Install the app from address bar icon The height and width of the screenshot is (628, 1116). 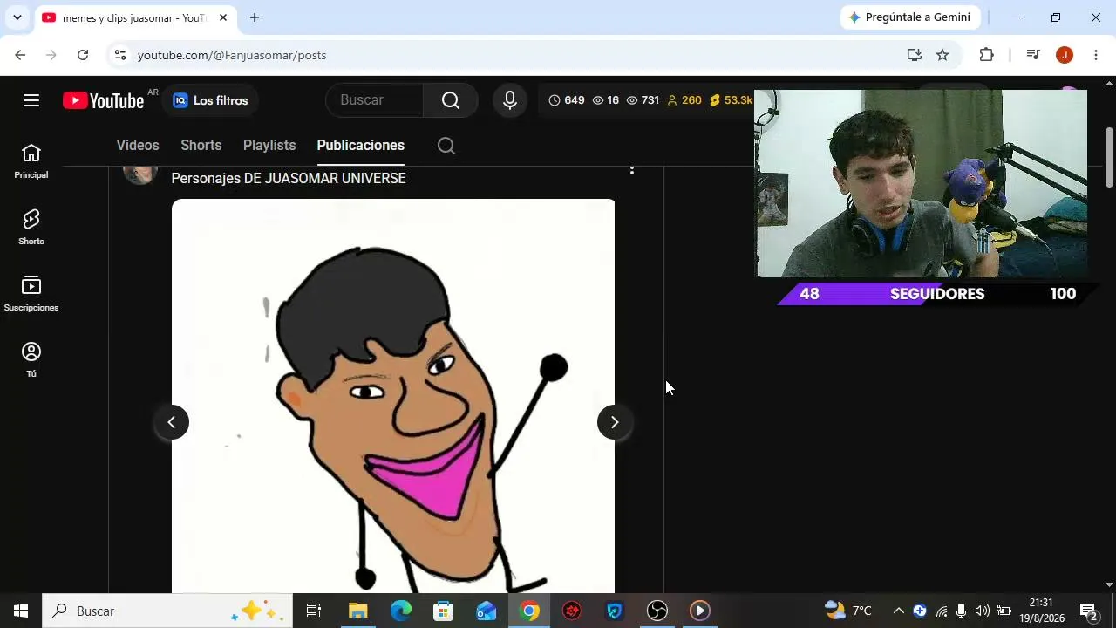point(914,55)
